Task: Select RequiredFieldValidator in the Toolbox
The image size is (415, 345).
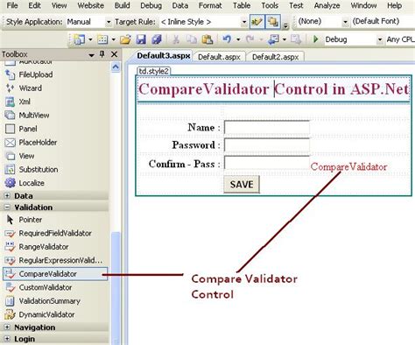Action: click(x=55, y=233)
